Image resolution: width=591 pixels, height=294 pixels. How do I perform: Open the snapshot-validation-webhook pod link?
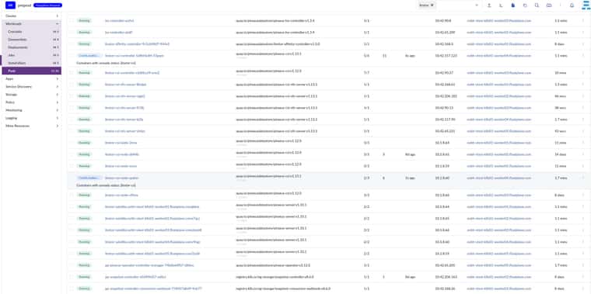click(153, 289)
